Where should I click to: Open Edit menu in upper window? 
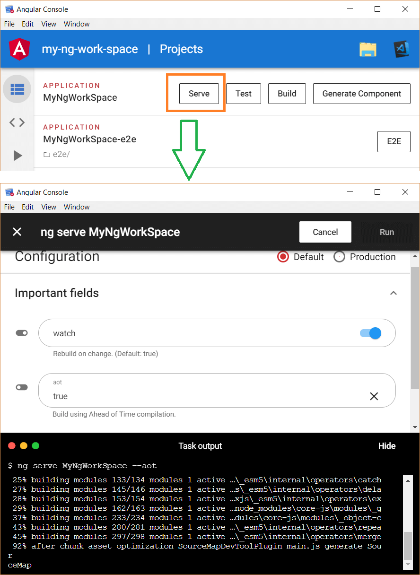[28, 24]
